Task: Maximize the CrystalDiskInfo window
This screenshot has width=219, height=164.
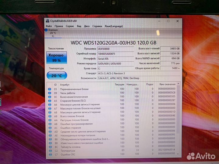Action: point(168,21)
